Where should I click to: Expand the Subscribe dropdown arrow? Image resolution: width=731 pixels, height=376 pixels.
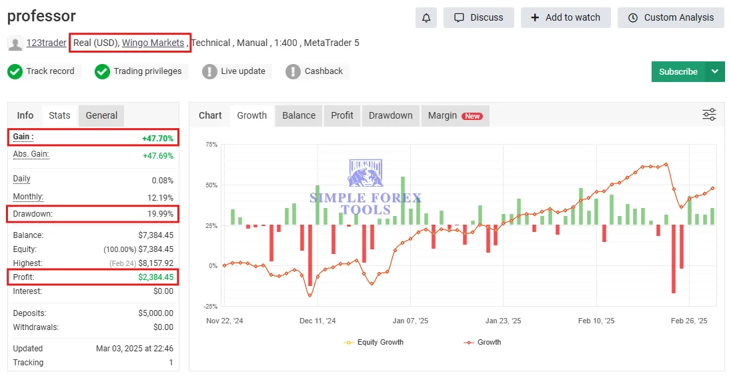pos(715,71)
